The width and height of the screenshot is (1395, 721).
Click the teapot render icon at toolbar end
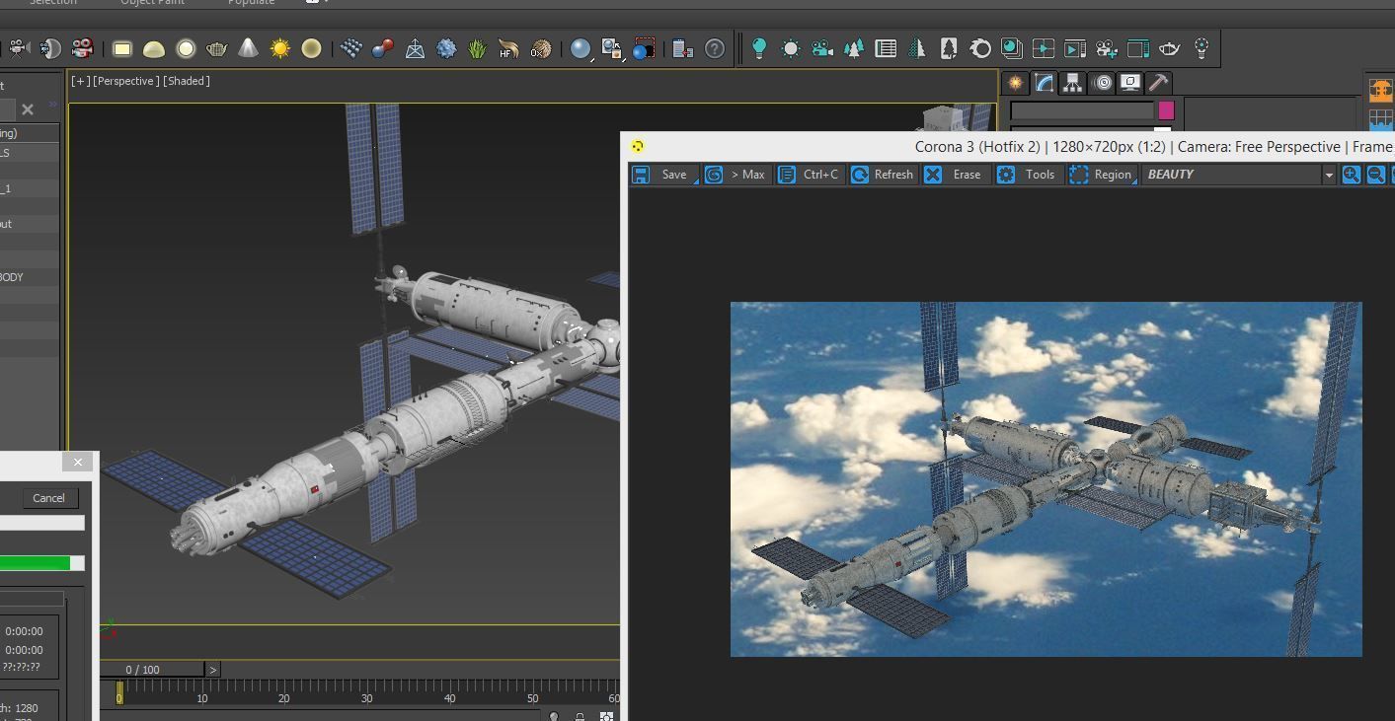pos(1170,48)
